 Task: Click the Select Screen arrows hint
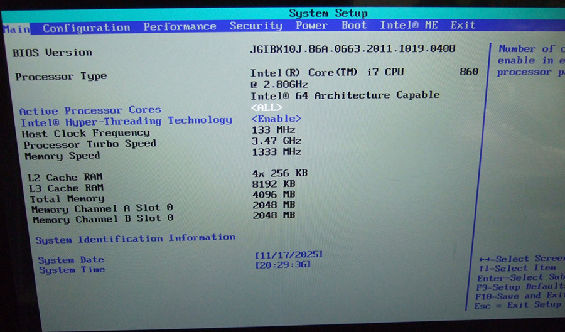522,259
